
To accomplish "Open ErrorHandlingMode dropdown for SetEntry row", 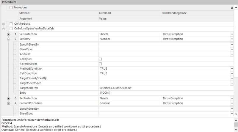I will tap(232, 39).
